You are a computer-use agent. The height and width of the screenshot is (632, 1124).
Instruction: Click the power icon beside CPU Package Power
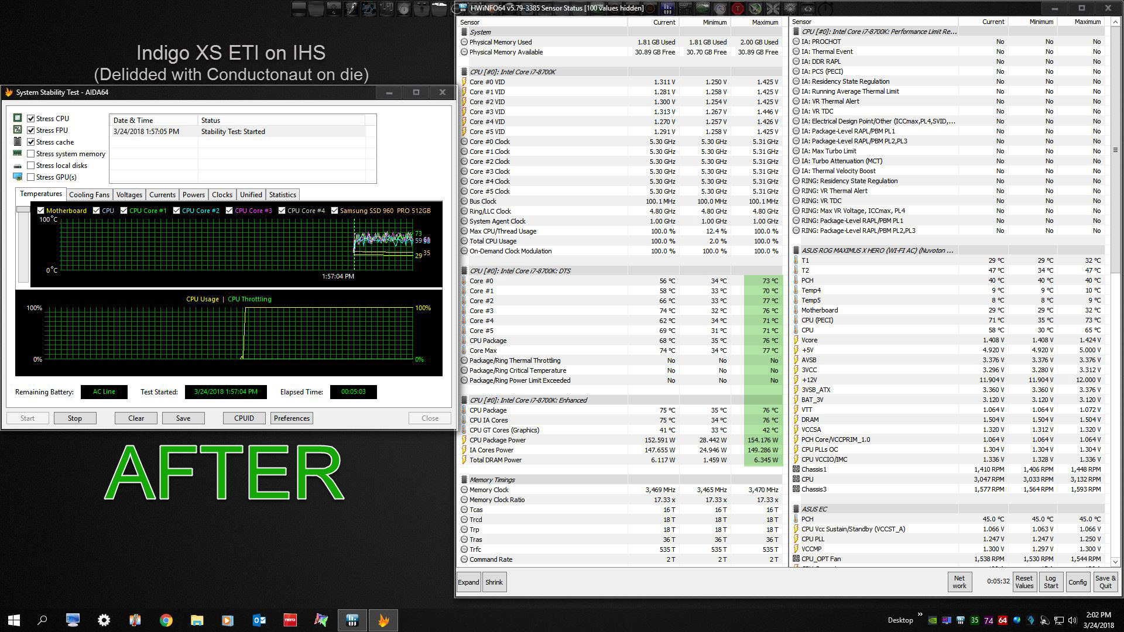[464, 440]
